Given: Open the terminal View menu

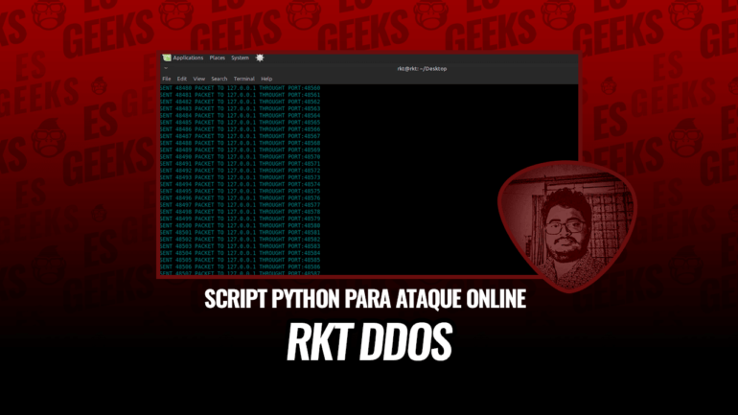Looking at the screenshot, I should tap(198, 79).
